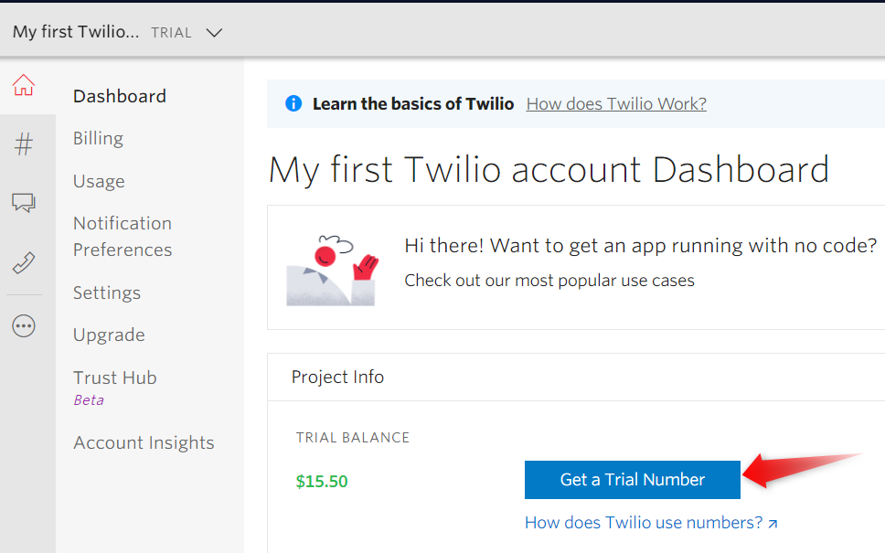
Task: Click the Project Info header
Action: tap(337, 377)
